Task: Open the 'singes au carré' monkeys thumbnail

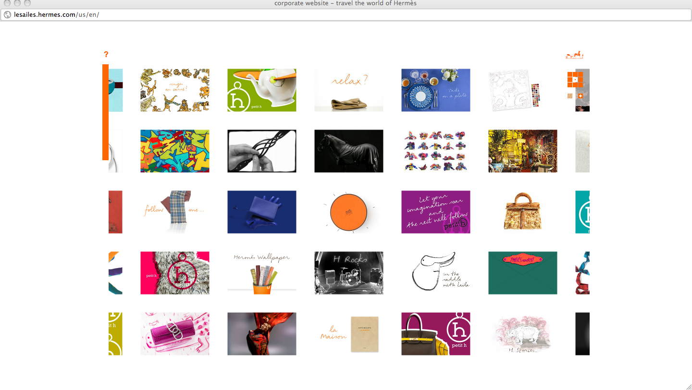Action: click(175, 90)
